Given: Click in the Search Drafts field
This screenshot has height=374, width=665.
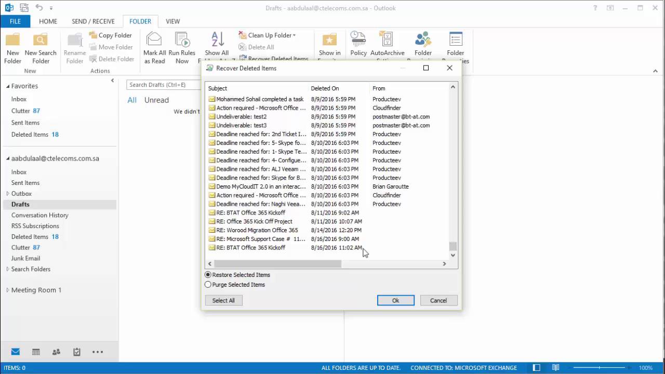Looking at the screenshot, I should (164, 85).
